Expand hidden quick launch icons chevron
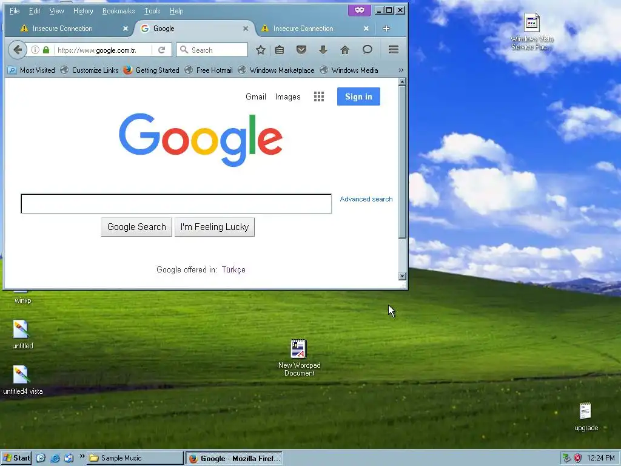The width and height of the screenshot is (621, 466). coord(82,456)
